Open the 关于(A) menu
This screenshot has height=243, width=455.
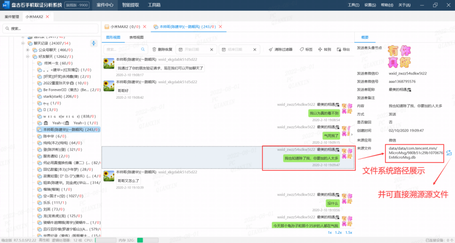[404, 5]
